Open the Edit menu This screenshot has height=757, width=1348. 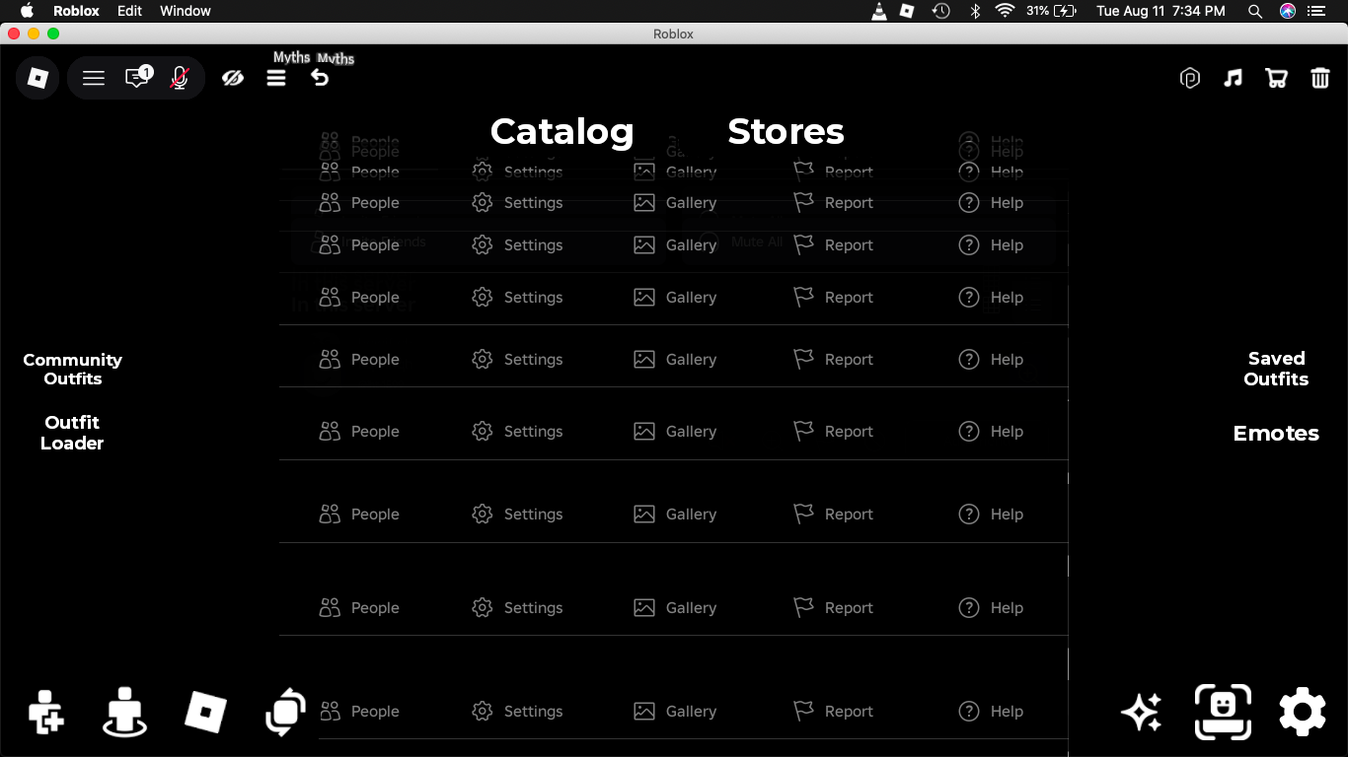pyautogui.click(x=129, y=11)
